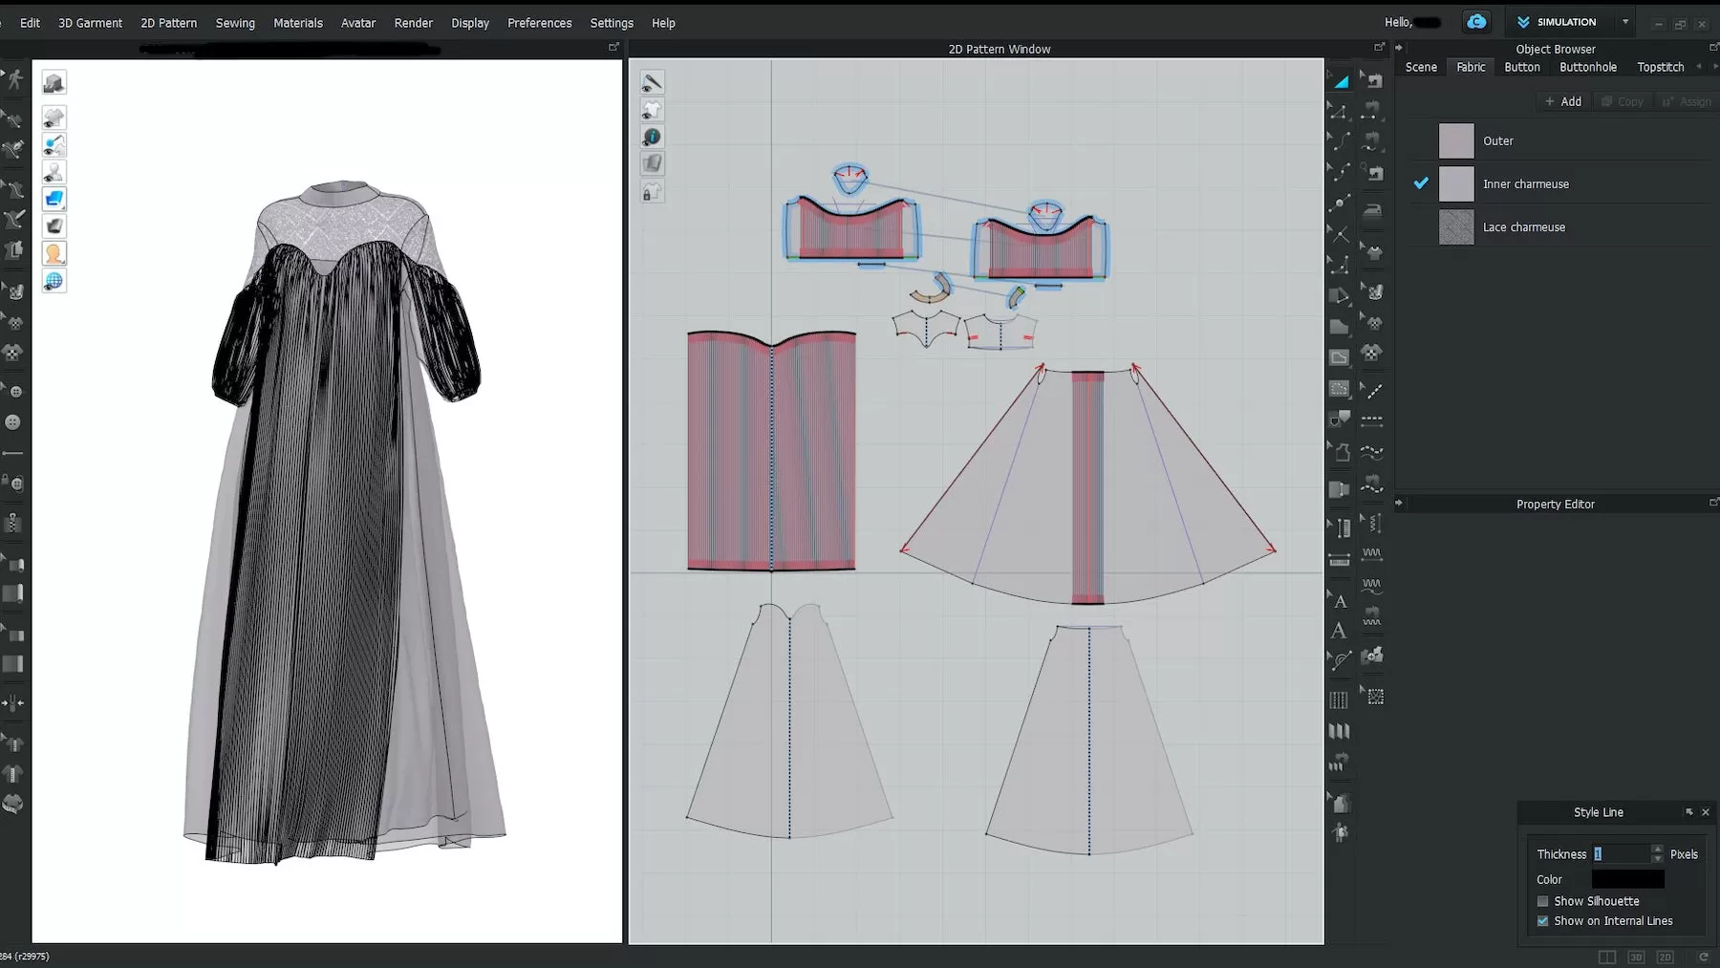The height and width of the screenshot is (968, 1720).
Task: Click the Lace charmeuse fabric thumbnail
Action: [1455, 226]
